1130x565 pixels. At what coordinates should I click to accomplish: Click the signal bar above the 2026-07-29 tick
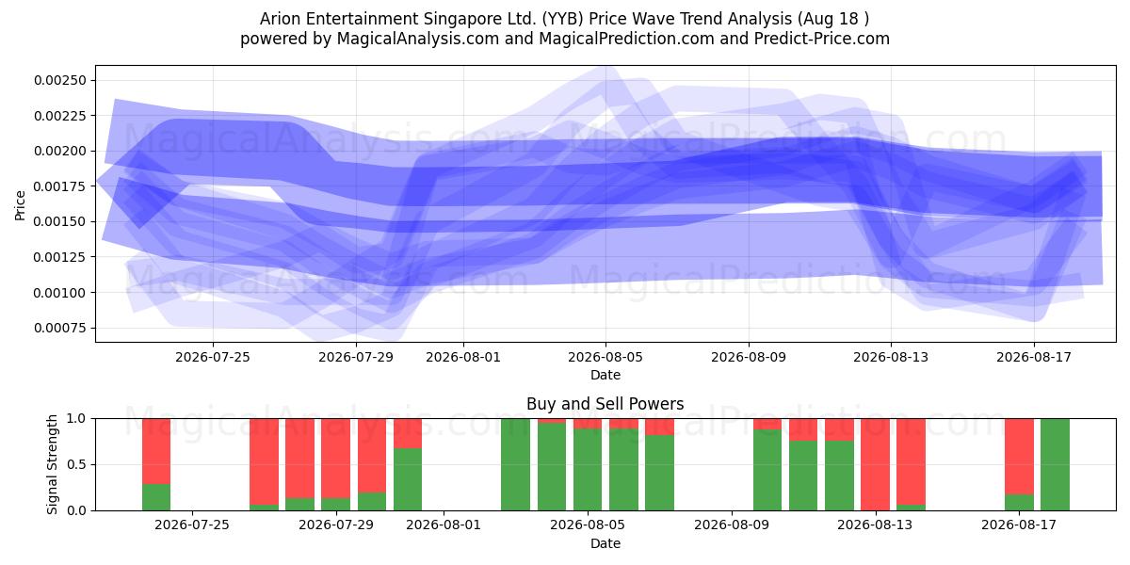336,464
